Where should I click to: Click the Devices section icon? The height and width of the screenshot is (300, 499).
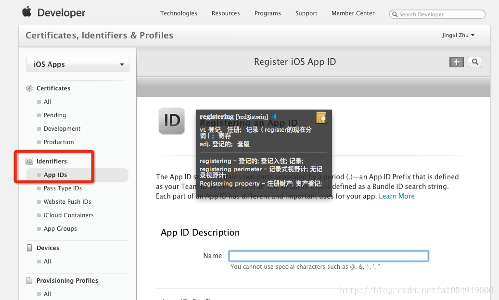(29, 248)
